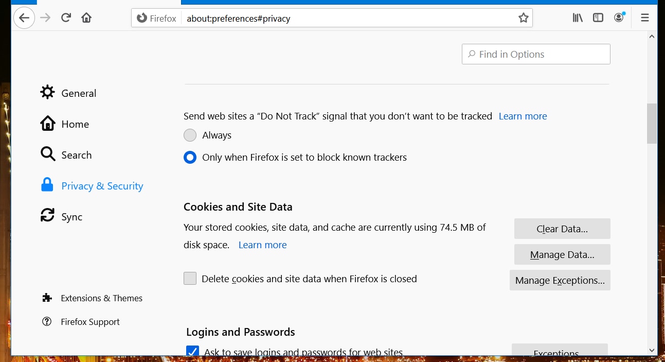Show the sidebars panel

pos(598,18)
